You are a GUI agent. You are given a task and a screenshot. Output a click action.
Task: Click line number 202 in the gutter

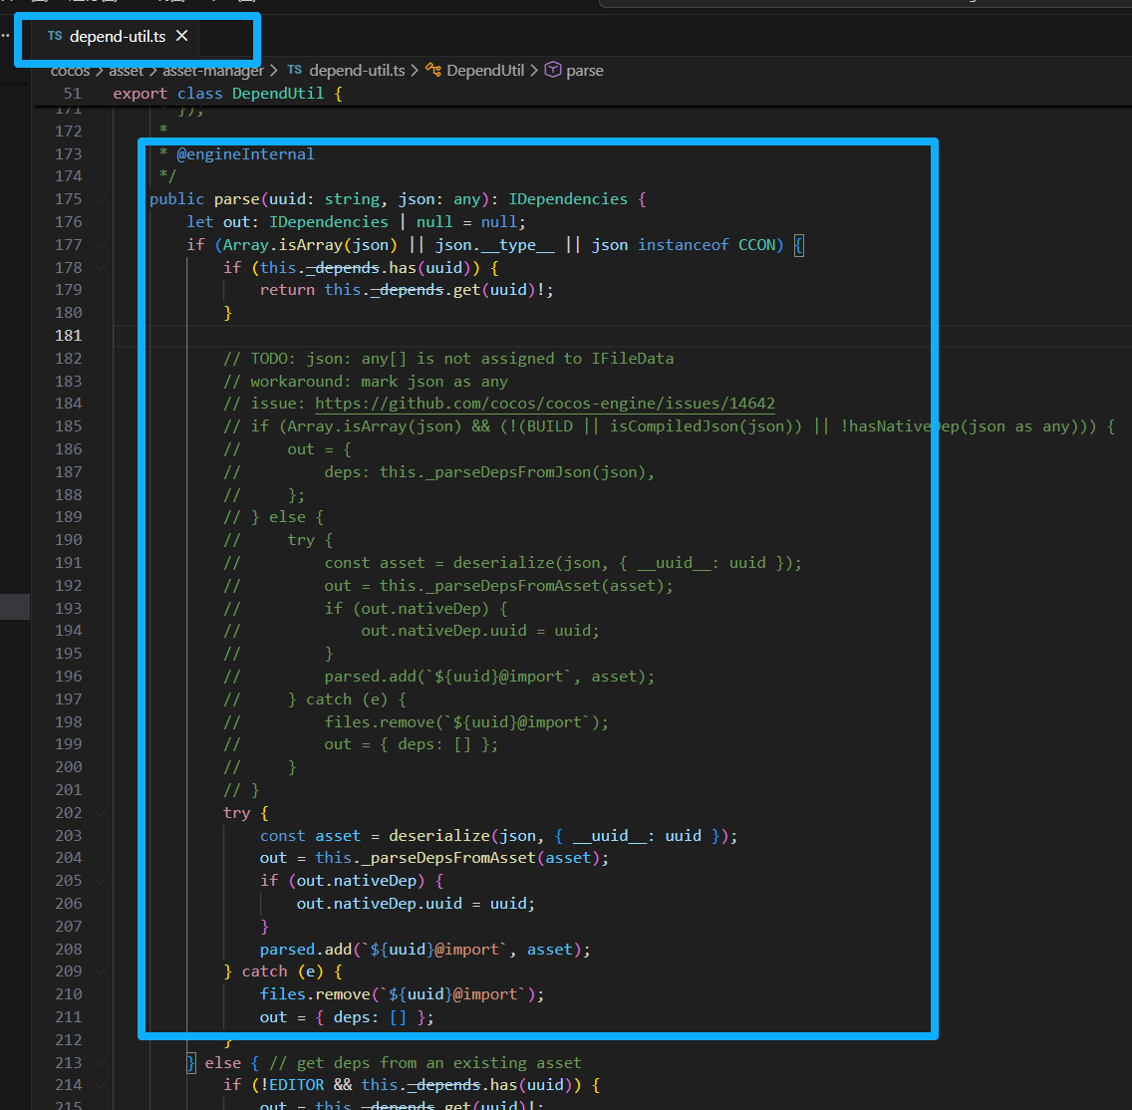click(x=69, y=813)
